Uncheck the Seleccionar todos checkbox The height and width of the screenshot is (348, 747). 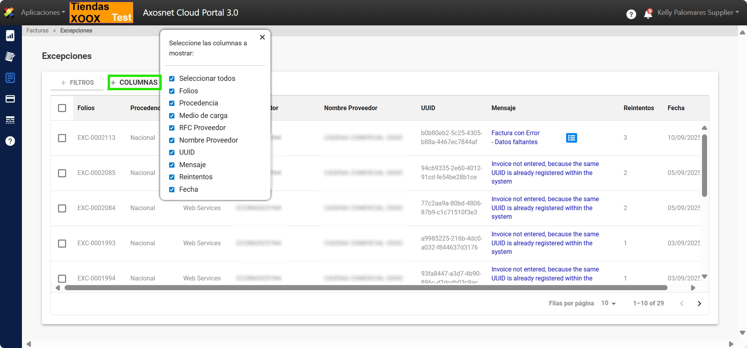(x=172, y=79)
